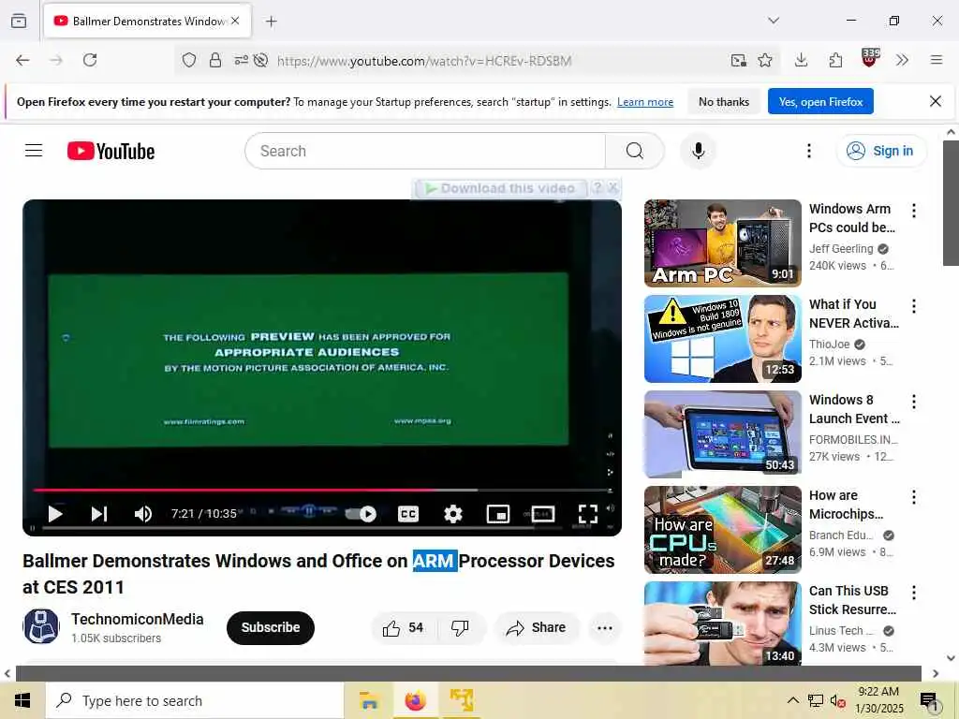Start voice search with microphone

tap(698, 151)
